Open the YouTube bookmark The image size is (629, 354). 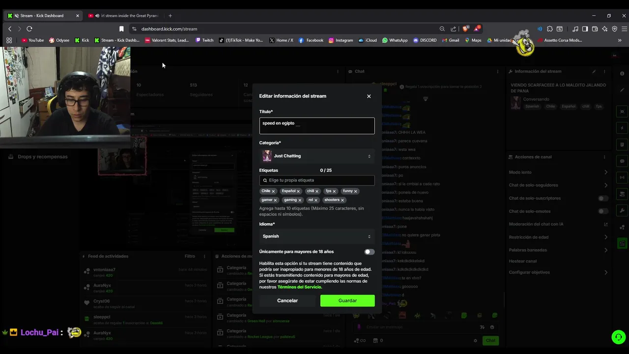tap(32, 40)
